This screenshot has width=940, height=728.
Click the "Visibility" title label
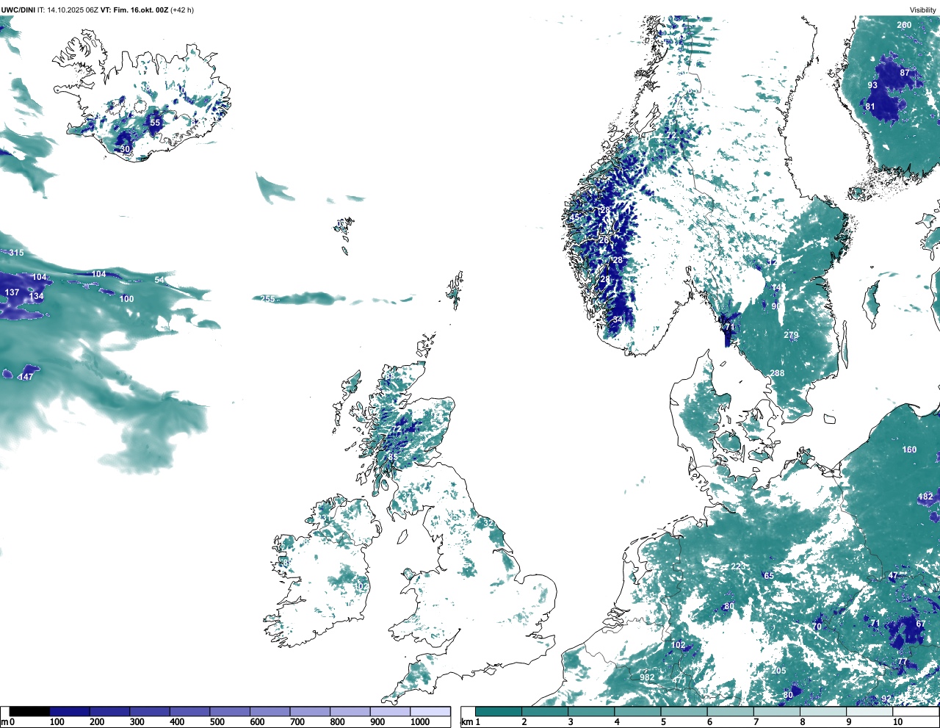tap(923, 10)
